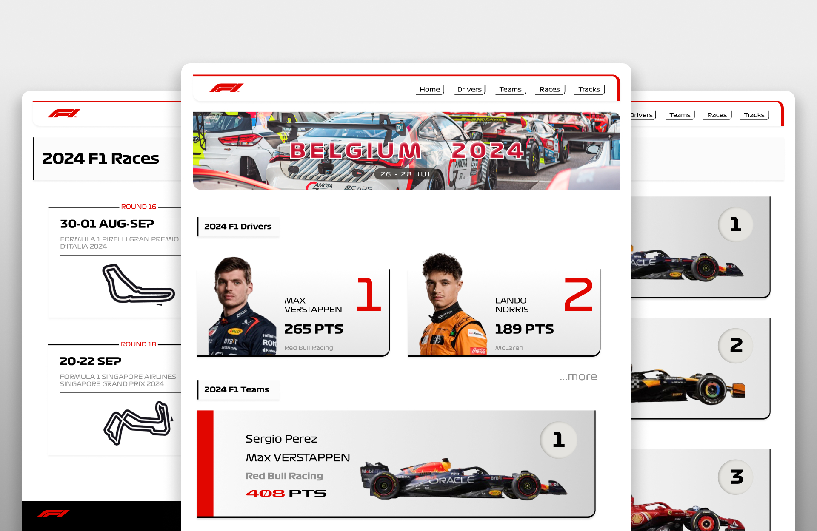The width and height of the screenshot is (817, 531).
Task: Click the Singapore circuit outline icon
Action: 137,422
